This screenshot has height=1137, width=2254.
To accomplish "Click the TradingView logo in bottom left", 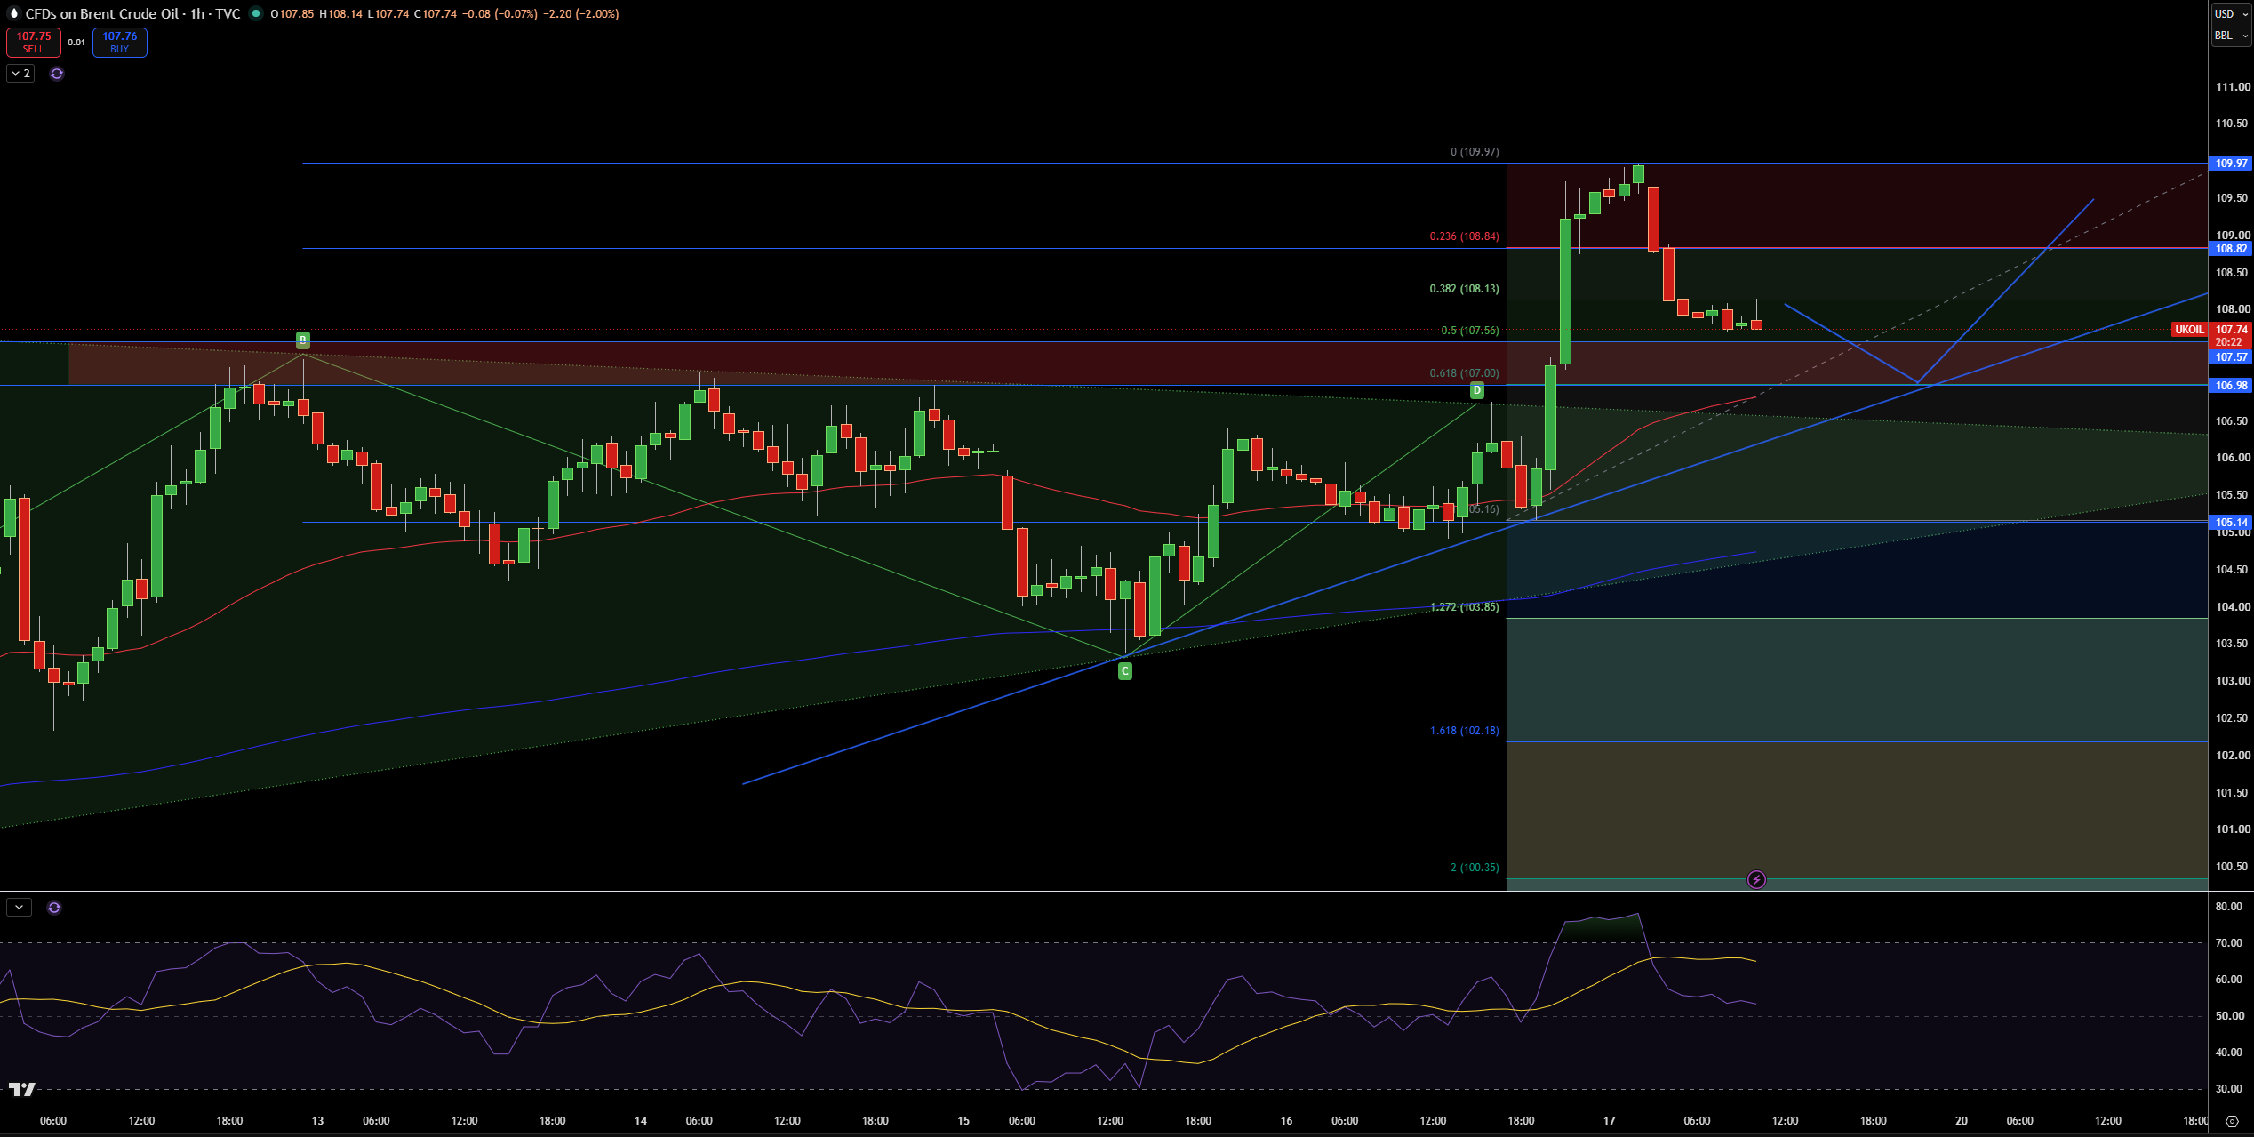I will [22, 1089].
